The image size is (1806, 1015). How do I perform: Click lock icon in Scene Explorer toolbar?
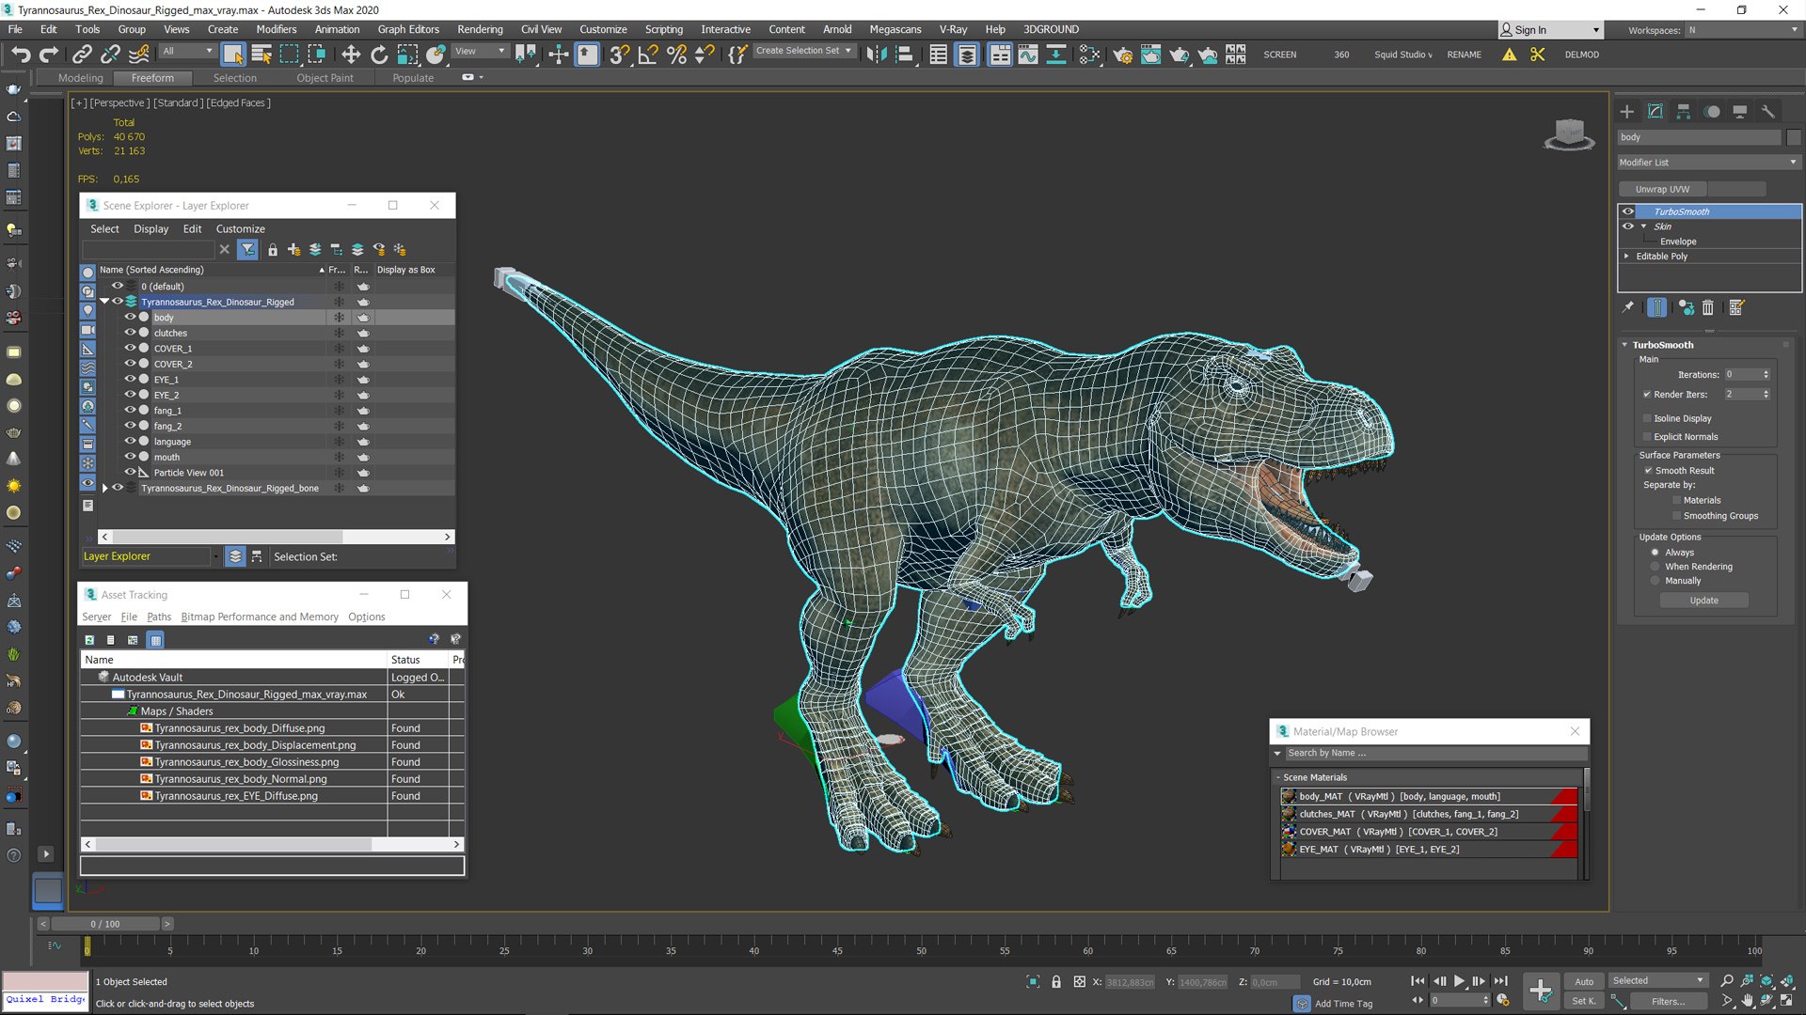[273, 249]
